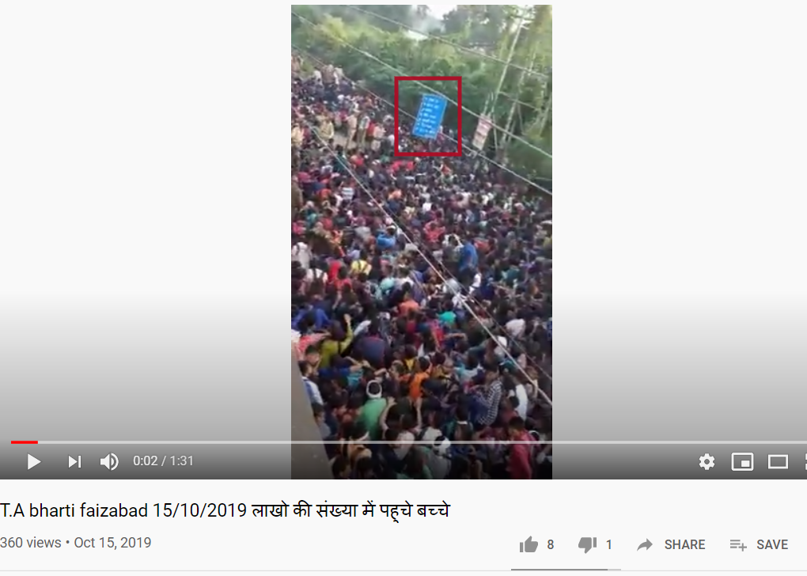Seek to the middle of the progress bar
The width and height of the screenshot is (807, 576).
(x=409, y=442)
